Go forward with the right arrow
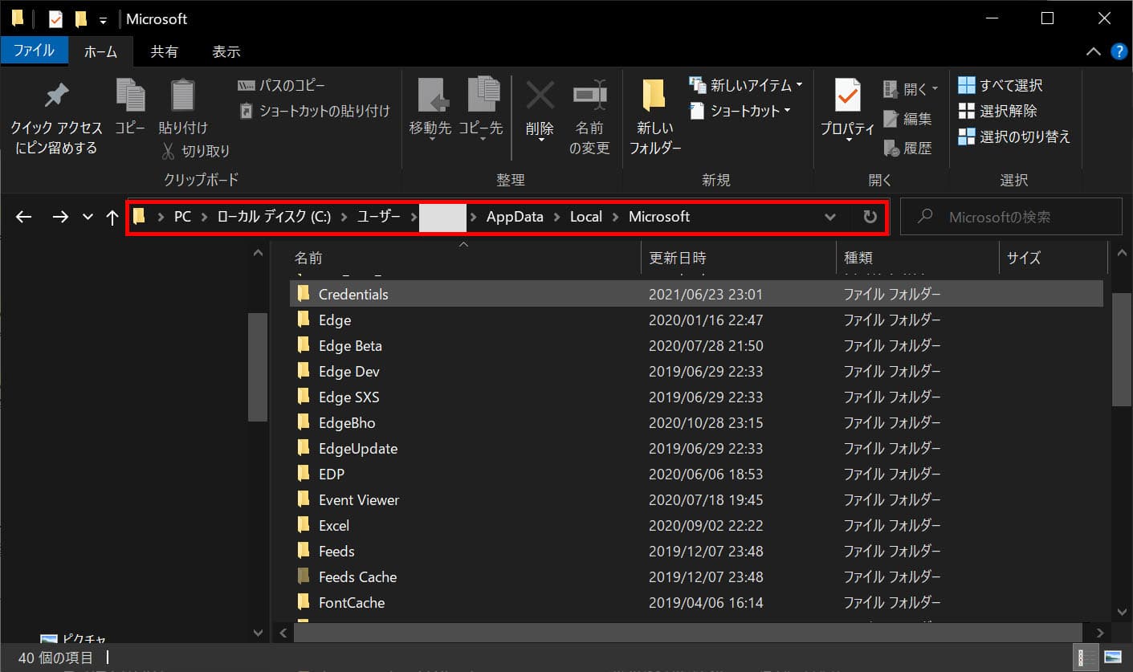 [60, 217]
